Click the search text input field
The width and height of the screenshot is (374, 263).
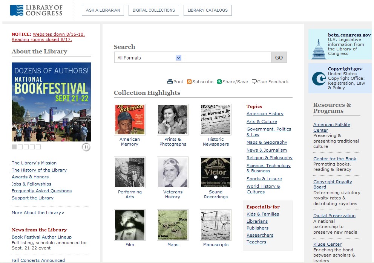(x=228, y=58)
